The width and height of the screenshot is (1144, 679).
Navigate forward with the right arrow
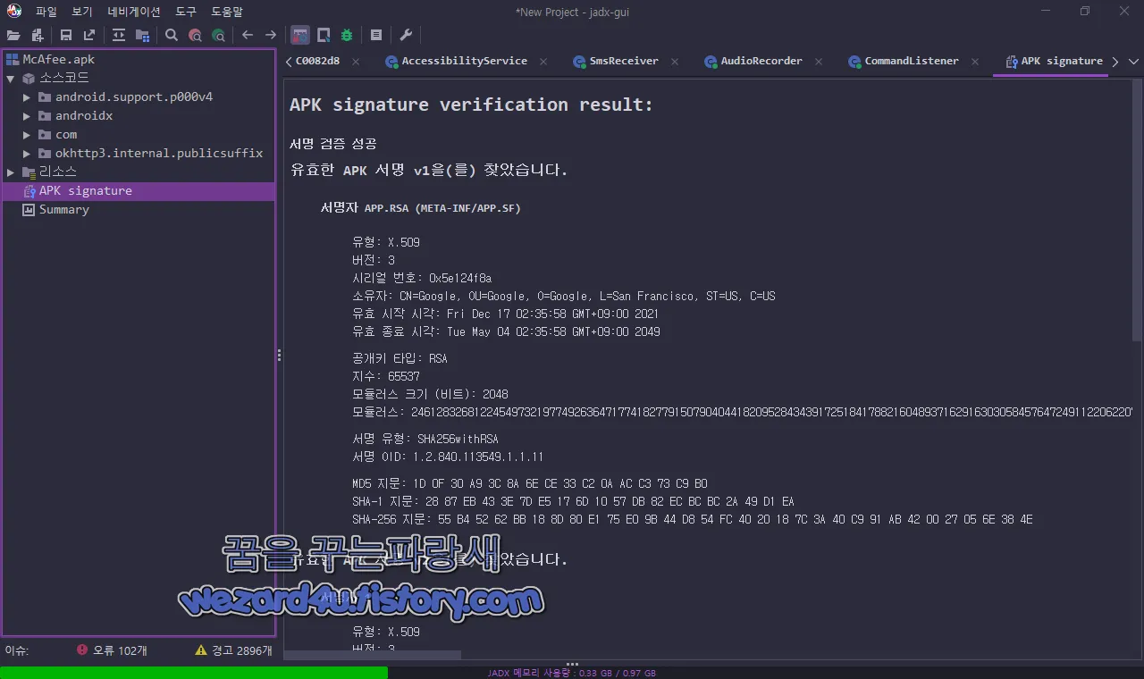click(x=271, y=36)
